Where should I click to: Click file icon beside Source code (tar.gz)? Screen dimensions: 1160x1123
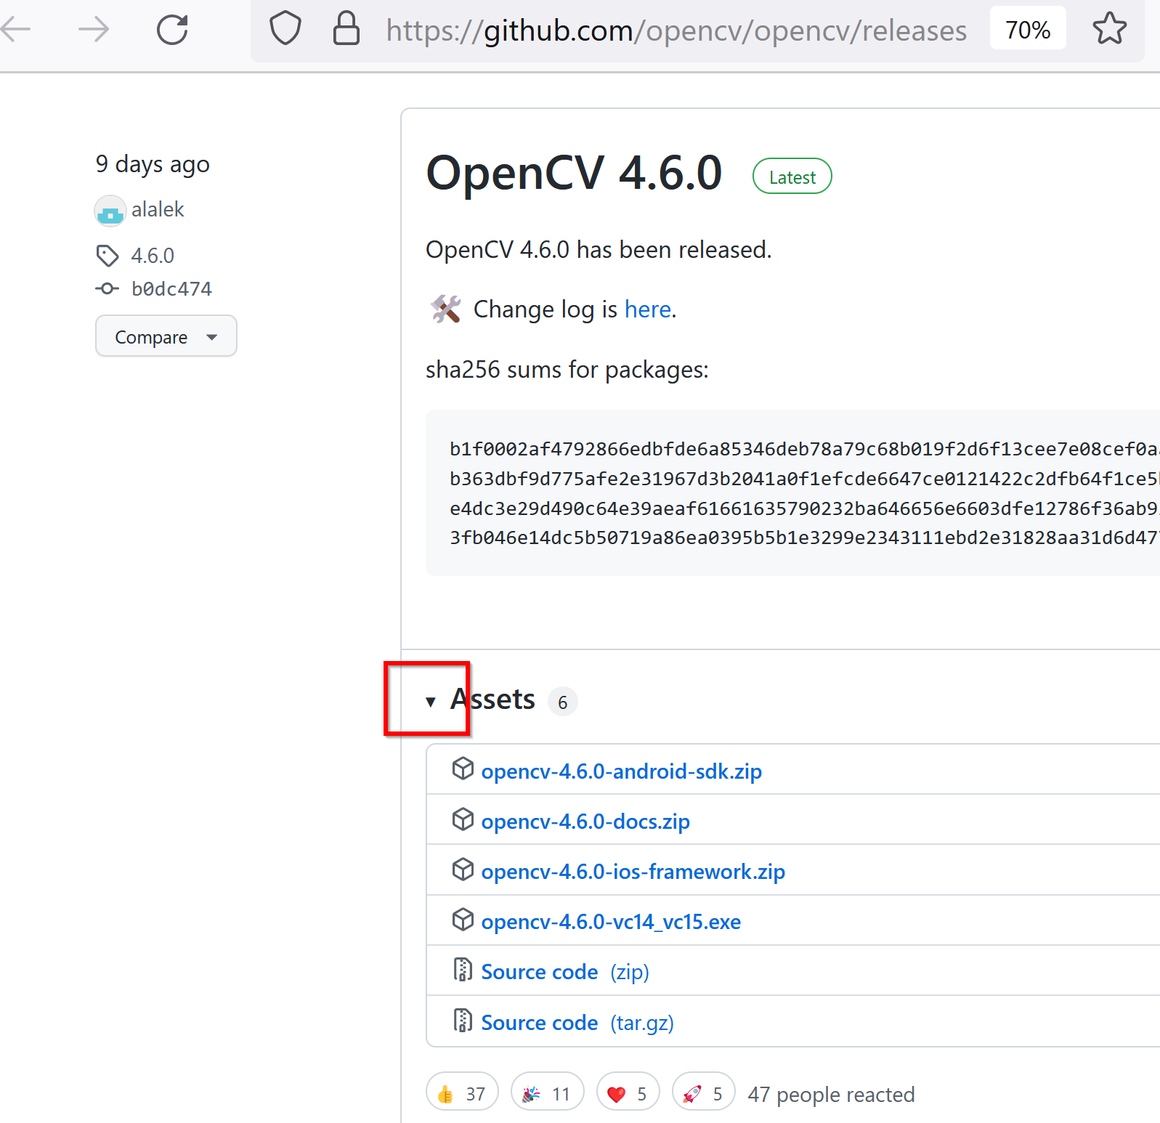463,1021
